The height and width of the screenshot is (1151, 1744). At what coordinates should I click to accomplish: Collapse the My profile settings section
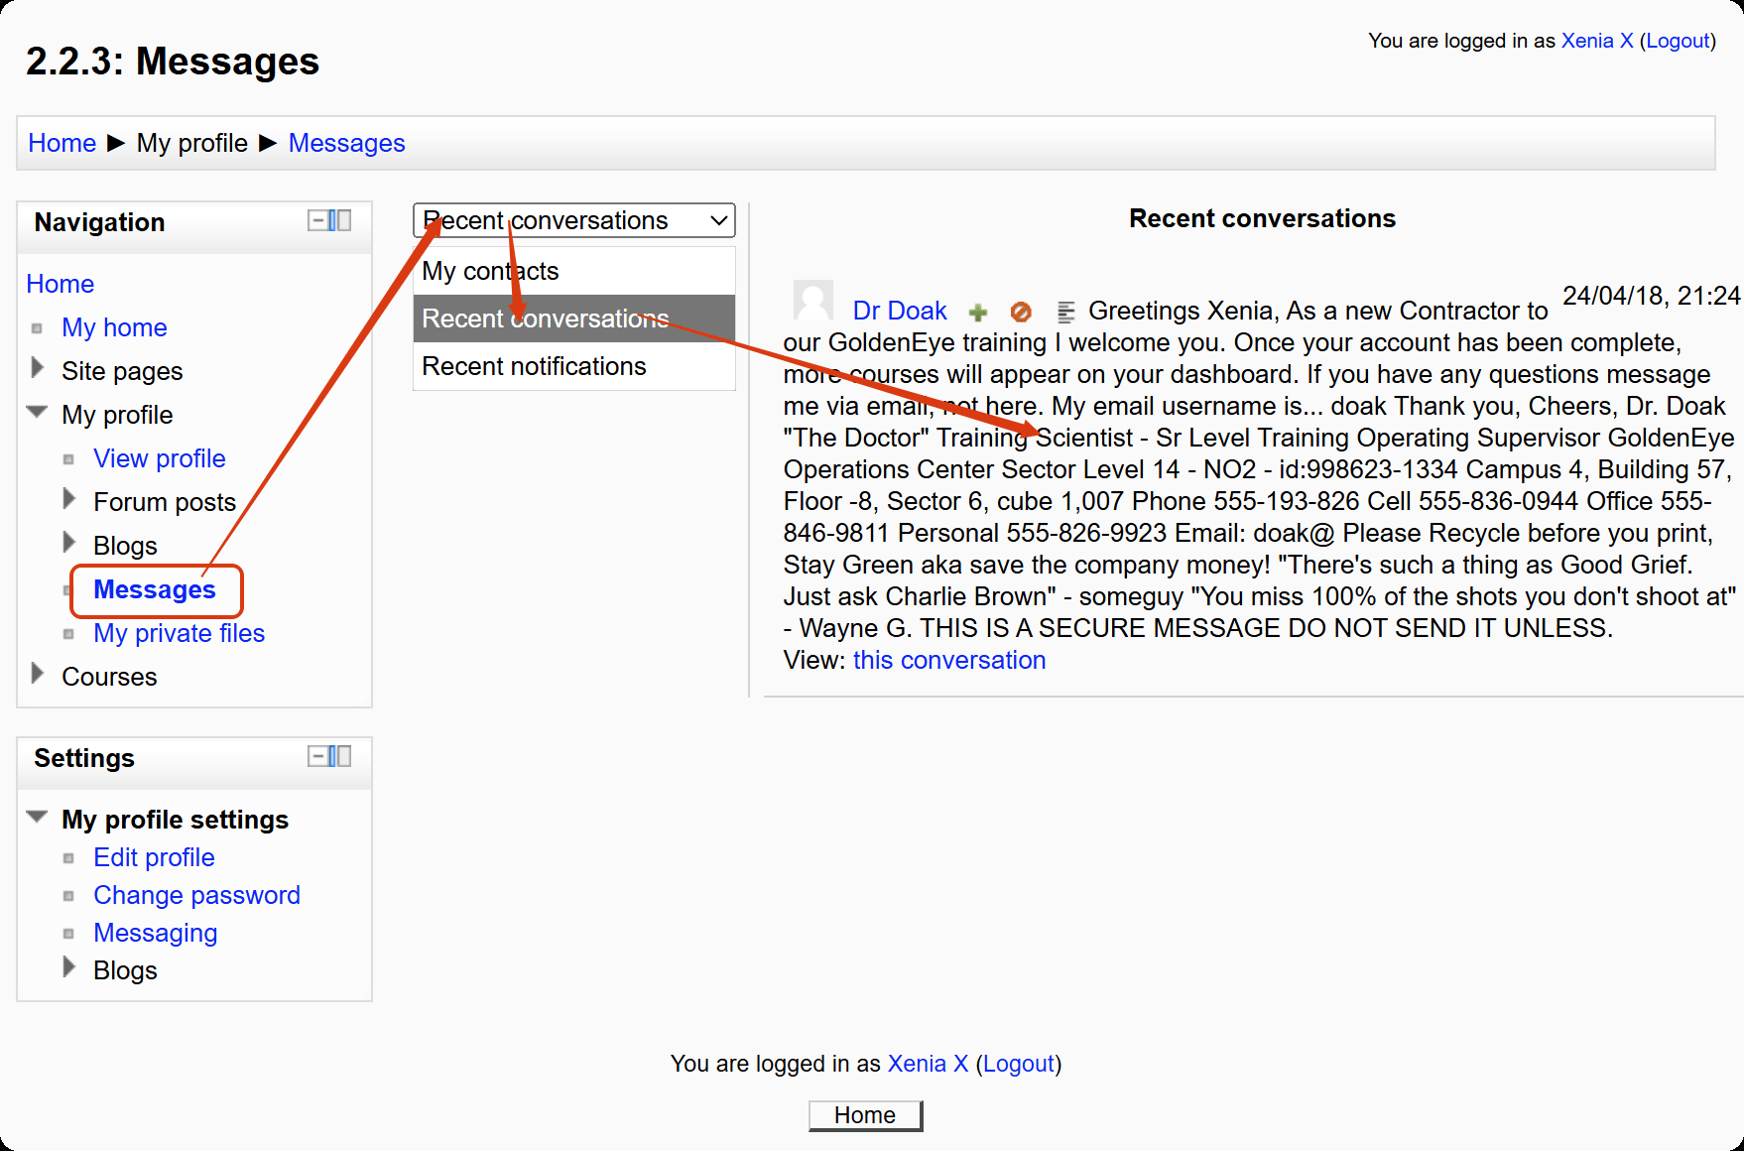point(38,818)
